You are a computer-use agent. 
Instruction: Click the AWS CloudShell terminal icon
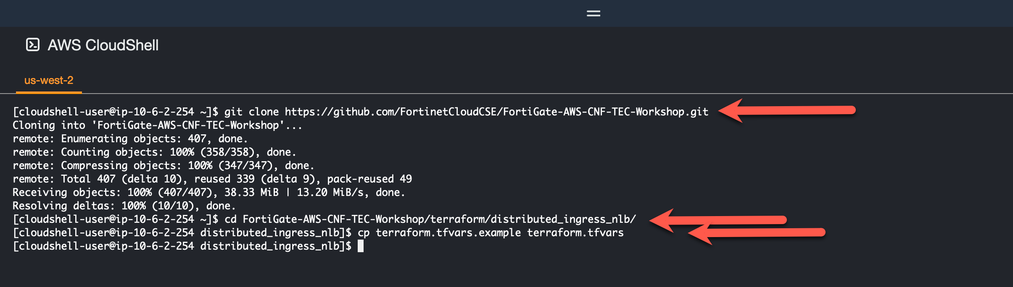click(x=33, y=44)
